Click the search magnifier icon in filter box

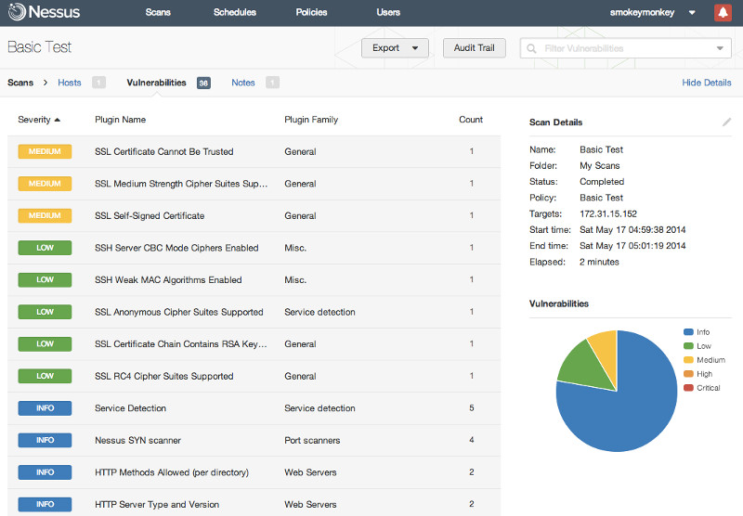[531, 48]
